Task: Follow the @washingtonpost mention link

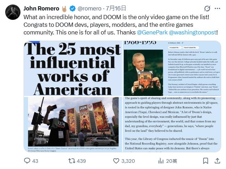Action: 192,32
